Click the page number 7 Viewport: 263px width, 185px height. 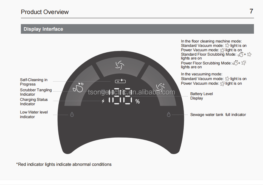click(251, 11)
